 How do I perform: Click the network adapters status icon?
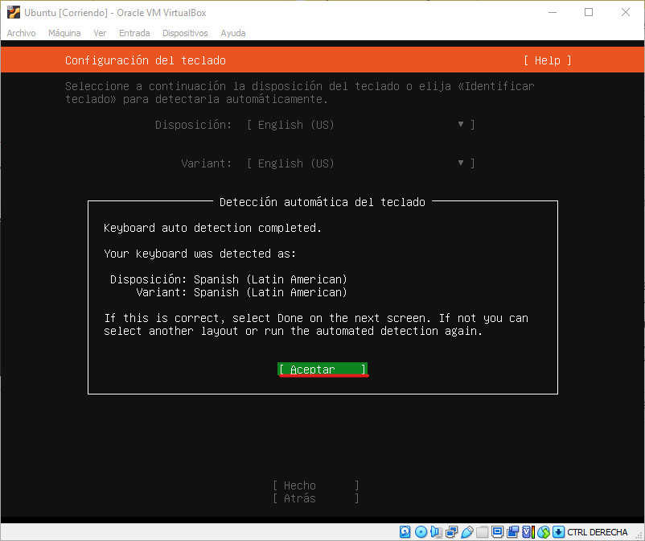451,532
